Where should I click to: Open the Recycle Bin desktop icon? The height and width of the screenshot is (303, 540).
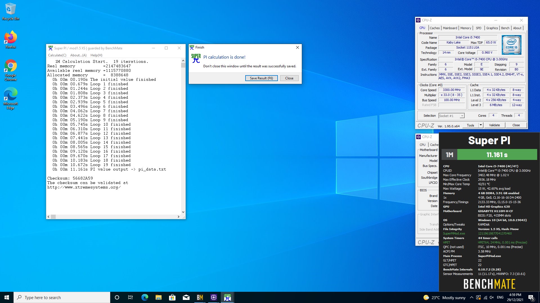pyautogui.click(x=10, y=12)
